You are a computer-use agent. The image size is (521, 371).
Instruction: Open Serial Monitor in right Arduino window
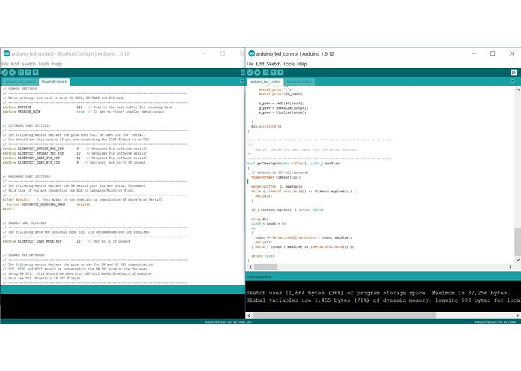[x=514, y=73]
